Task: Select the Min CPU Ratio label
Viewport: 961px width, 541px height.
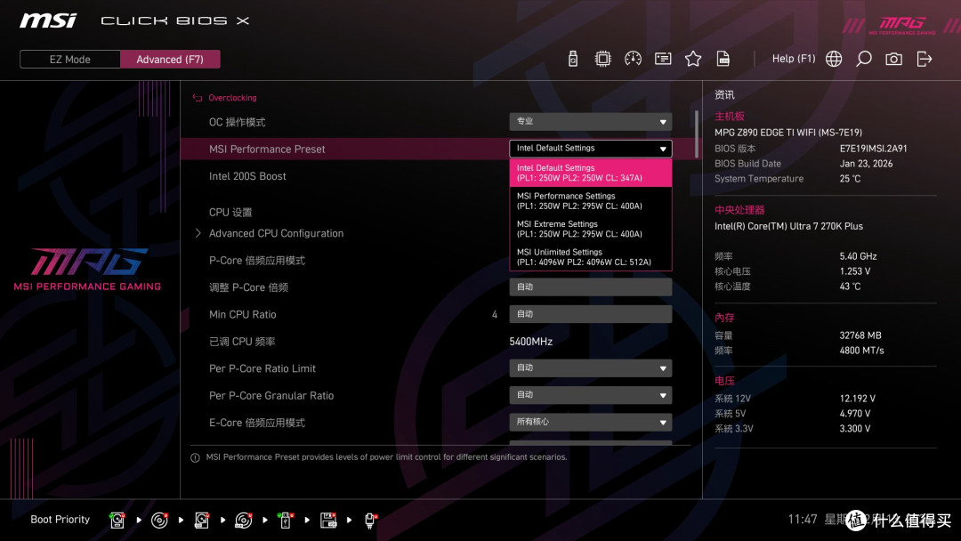Action: pyautogui.click(x=243, y=314)
